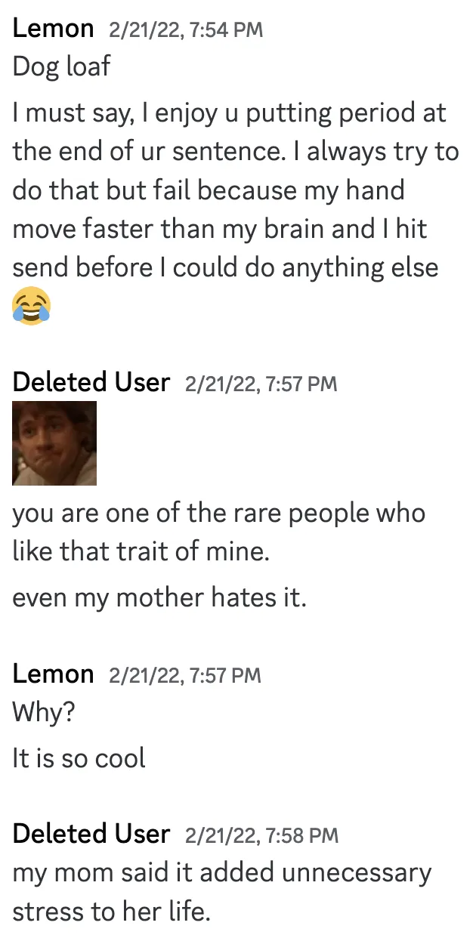Click the Lemon username at 7:57 PM
Screen dimensions: 476x938
coord(53,674)
